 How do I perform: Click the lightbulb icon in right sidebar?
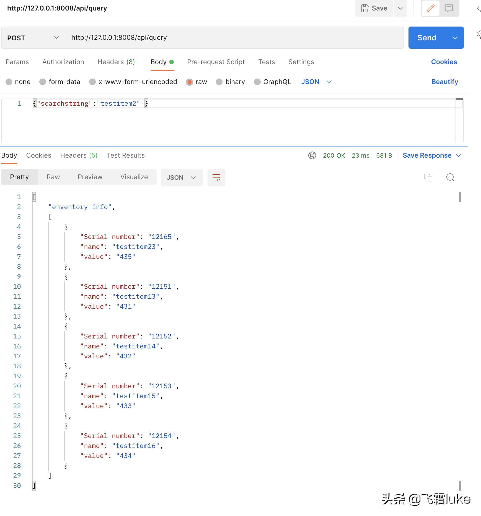pos(479,35)
